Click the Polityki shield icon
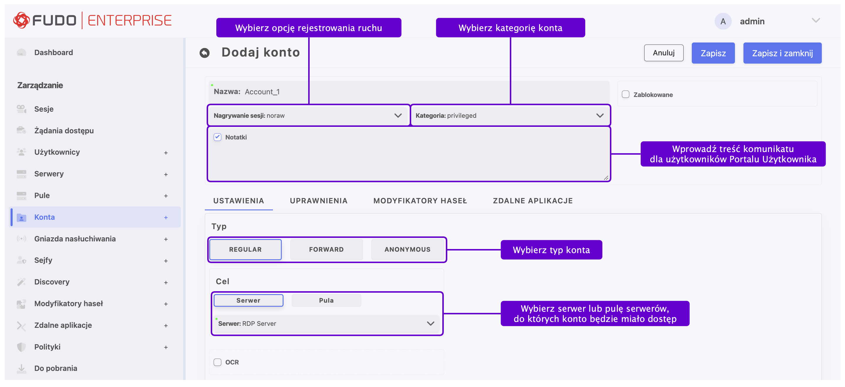Viewport: 845px width, 387px height. tap(21, 347)
